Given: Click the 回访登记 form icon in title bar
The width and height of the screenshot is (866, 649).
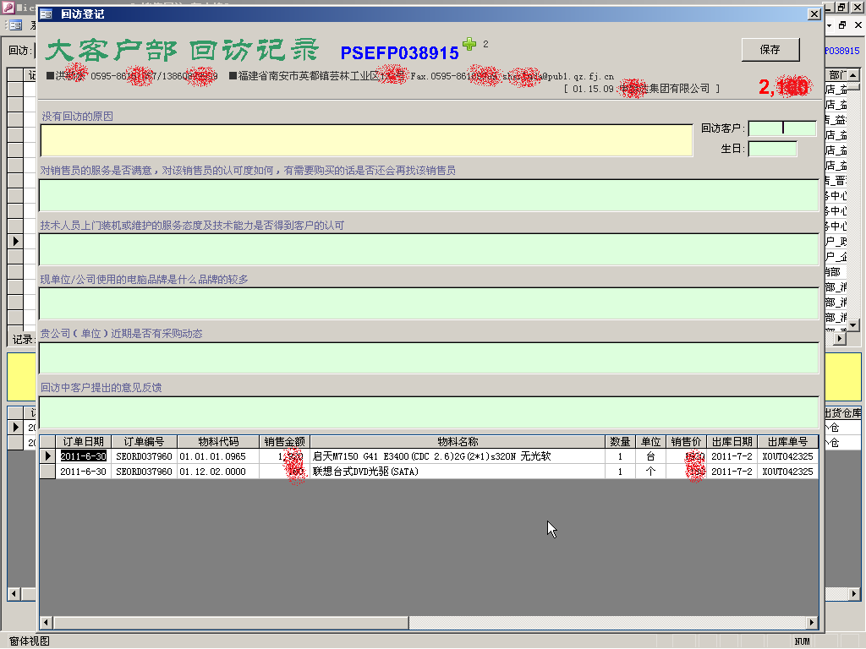Looking at the screenshot, I should point(47,14).
